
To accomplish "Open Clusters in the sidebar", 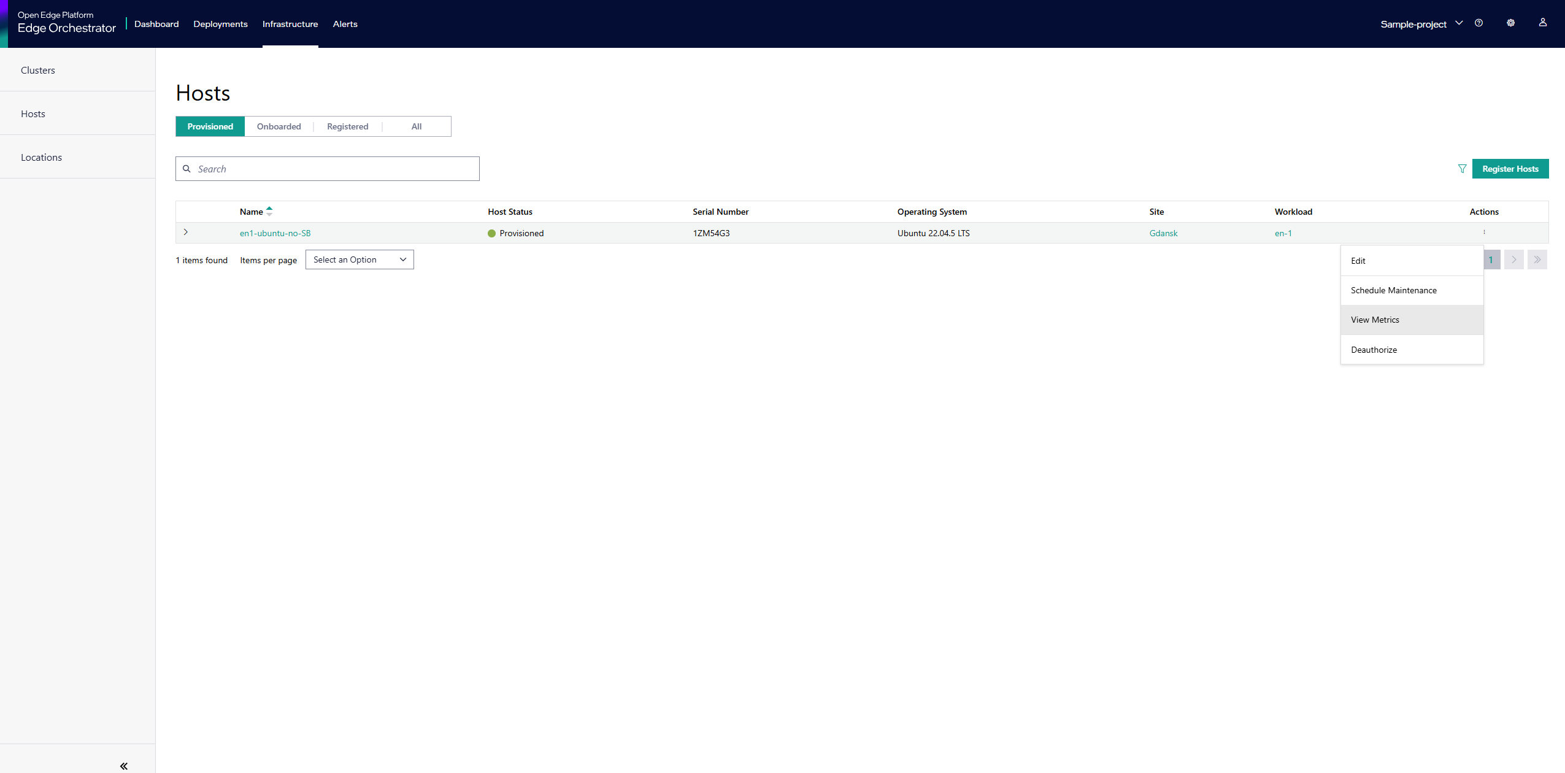I will pos(38,70).
